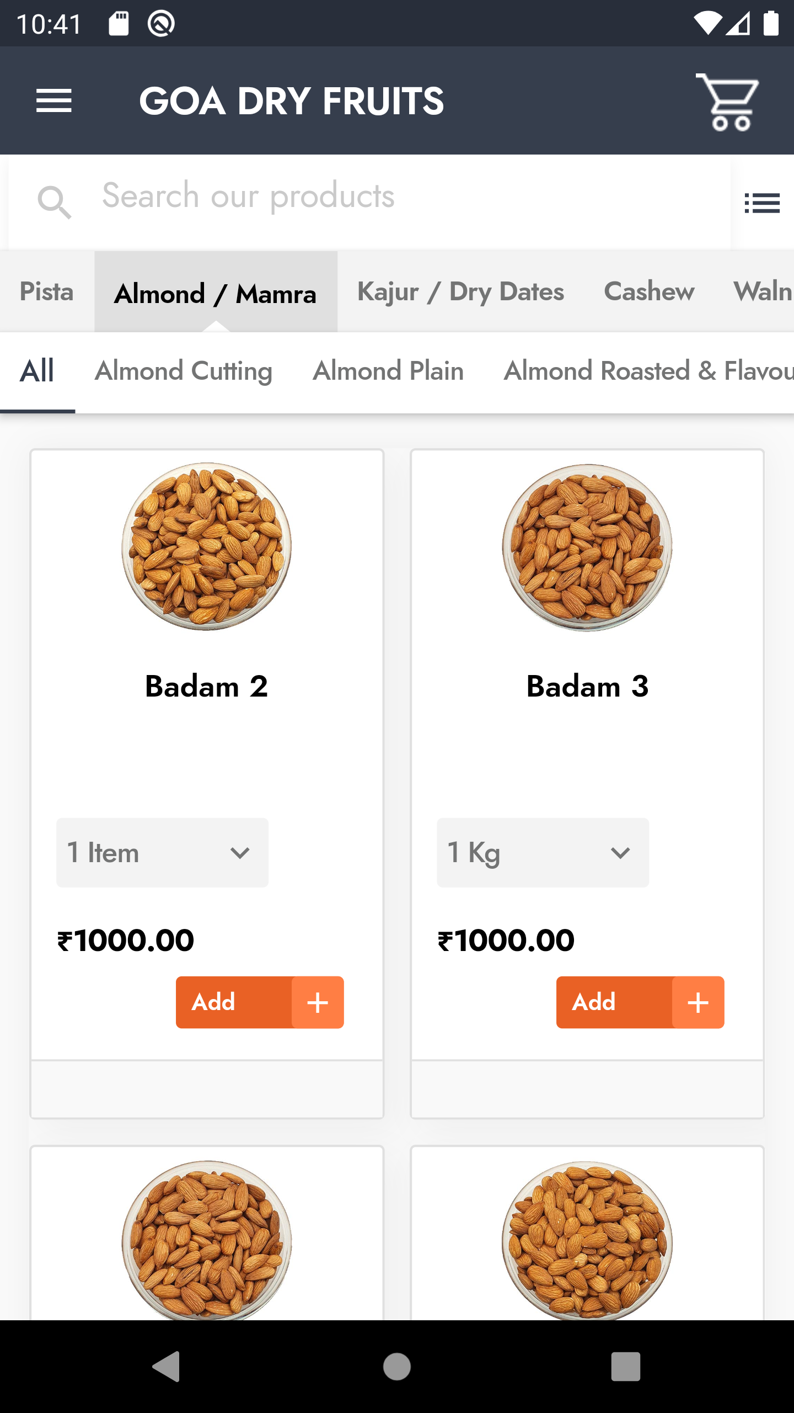The height and width of the screenshot is (1413, 794).
Task: Filter by Almond Cutting subcategory
Action: (x=184, y=371)
